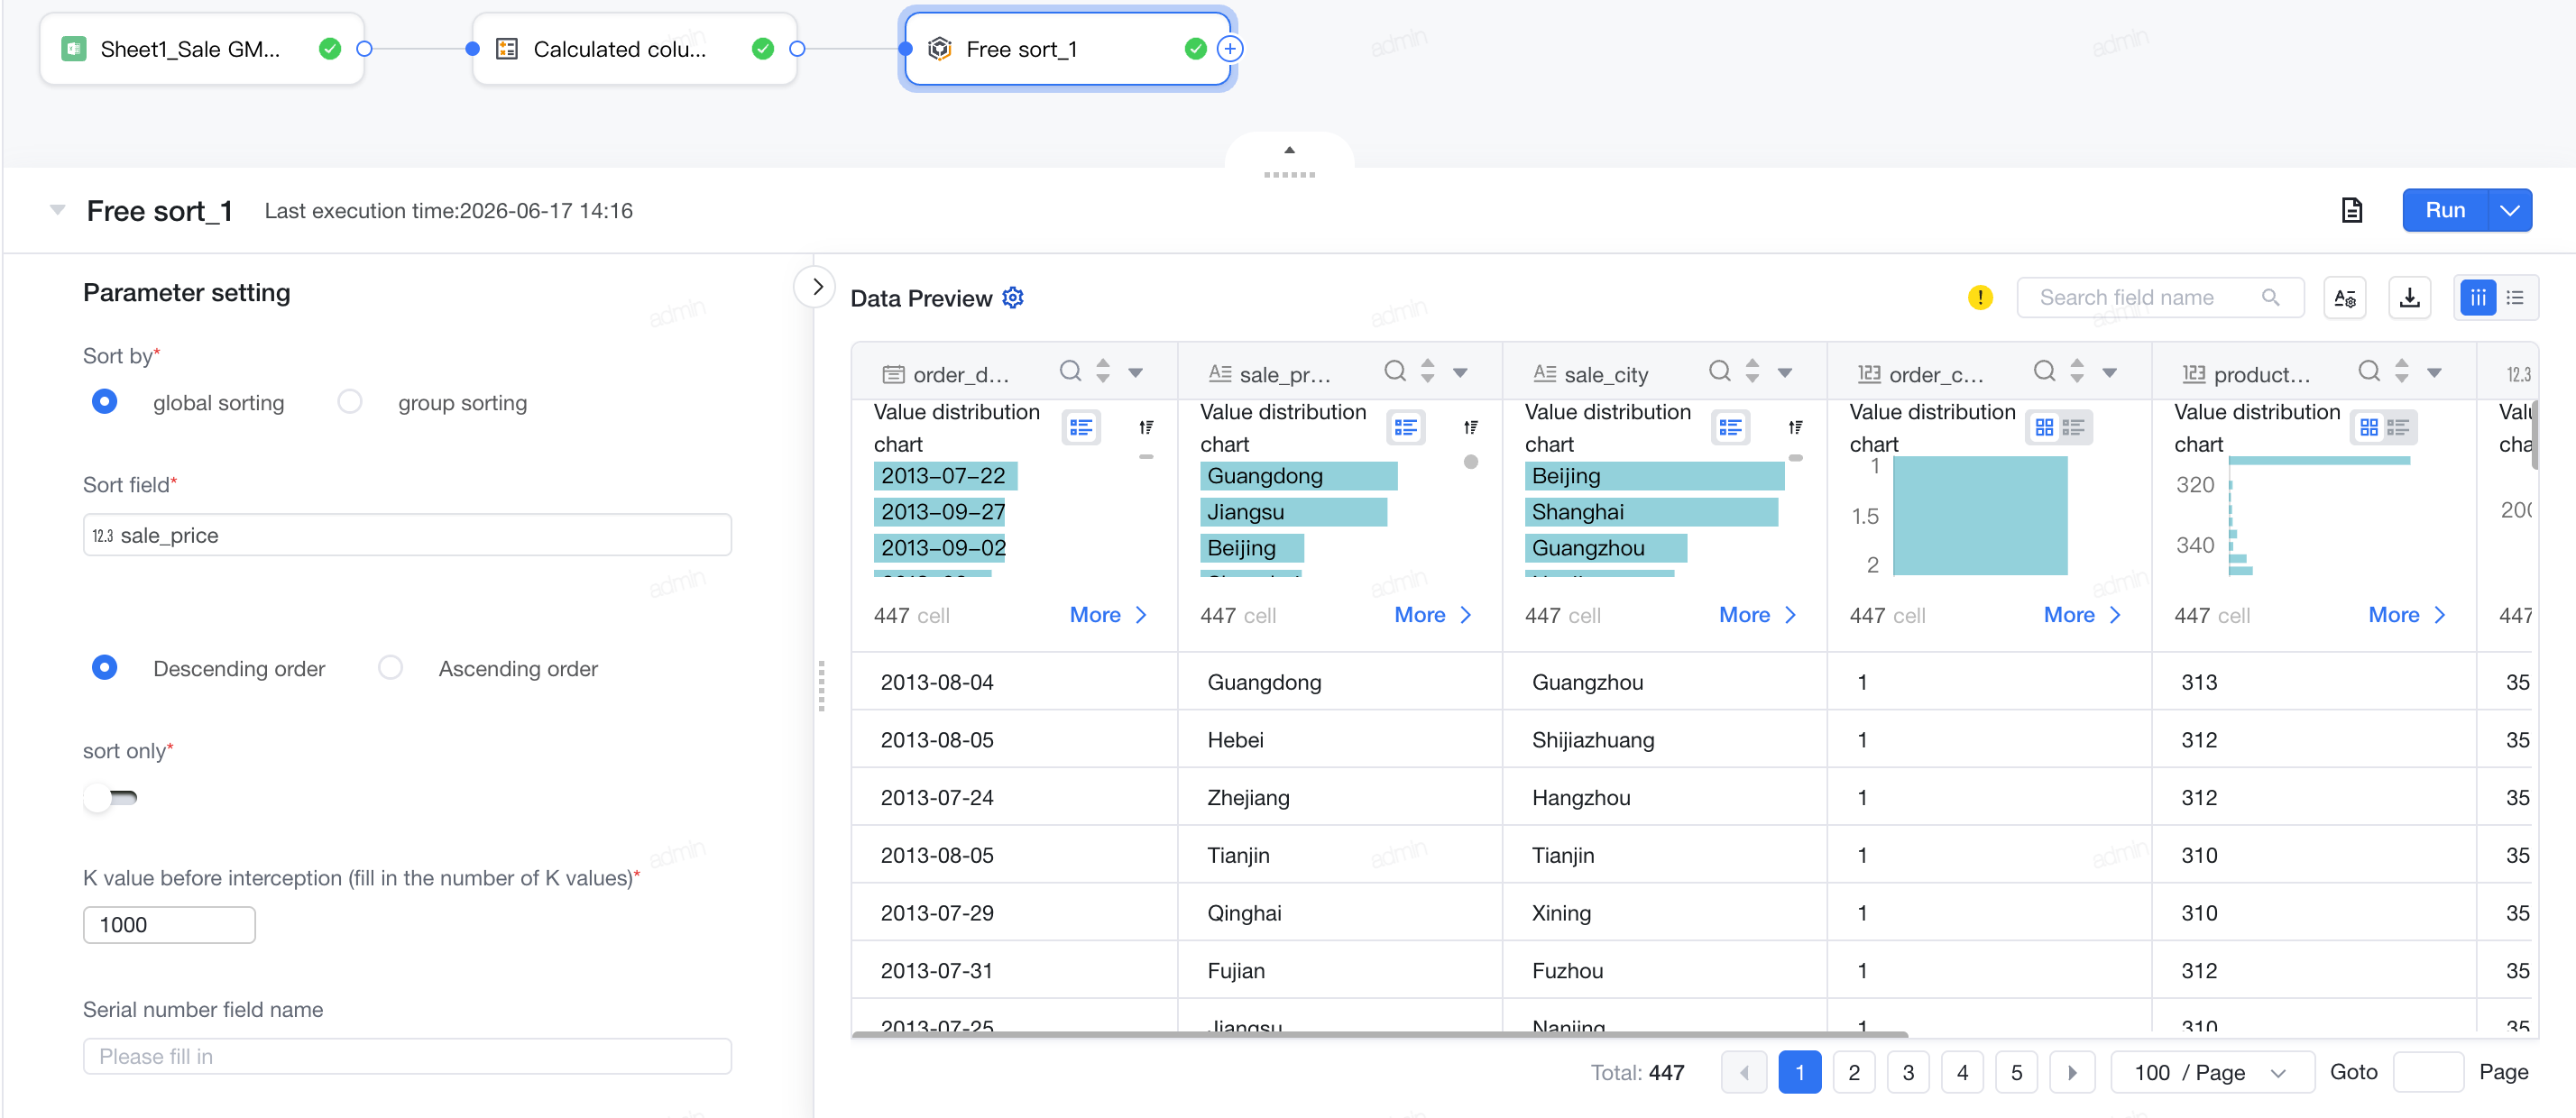Open field name display settings icon
Viewport: 2576px width, 1118px height.
(x=2345, y=298)
